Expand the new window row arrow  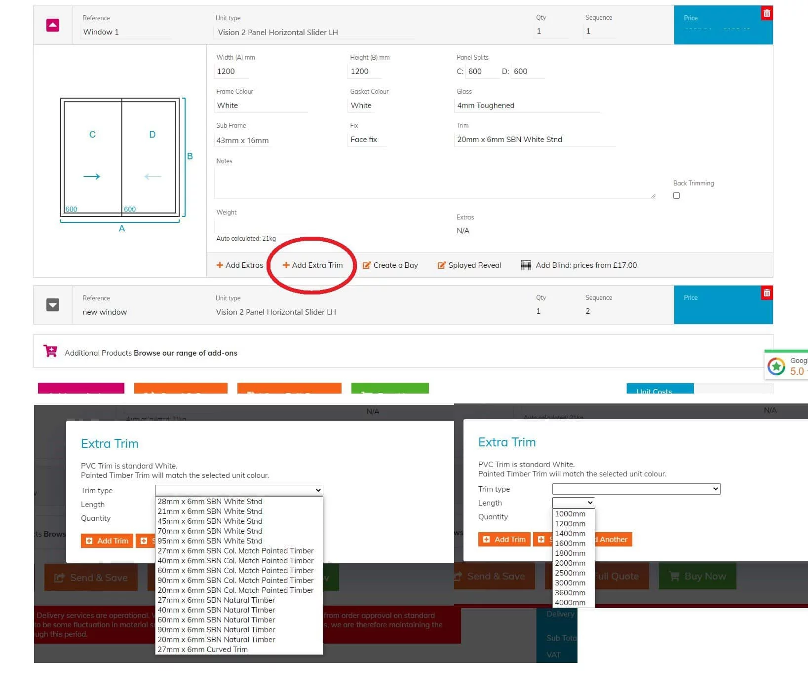pyautogui.click(x=53, y=305)
